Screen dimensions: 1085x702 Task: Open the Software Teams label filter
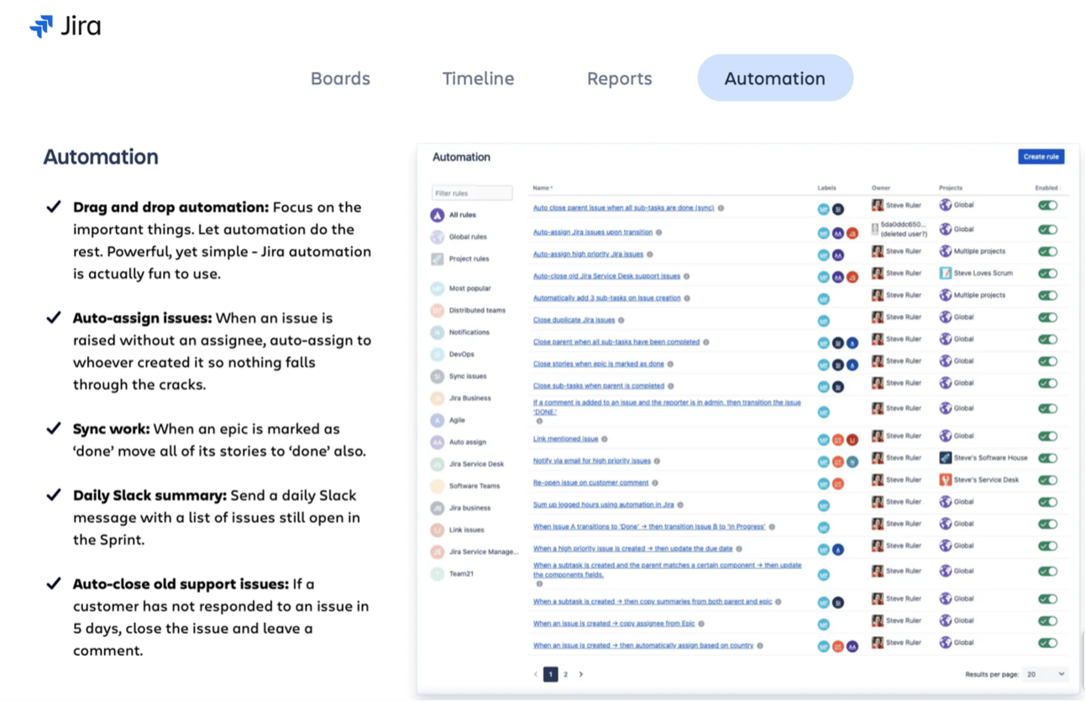tap(474, 486)
